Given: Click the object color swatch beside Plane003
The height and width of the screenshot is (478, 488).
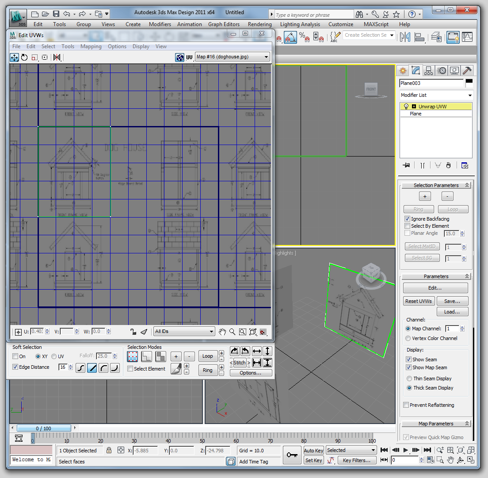Looking at the screenshot, I should (469, 83).
